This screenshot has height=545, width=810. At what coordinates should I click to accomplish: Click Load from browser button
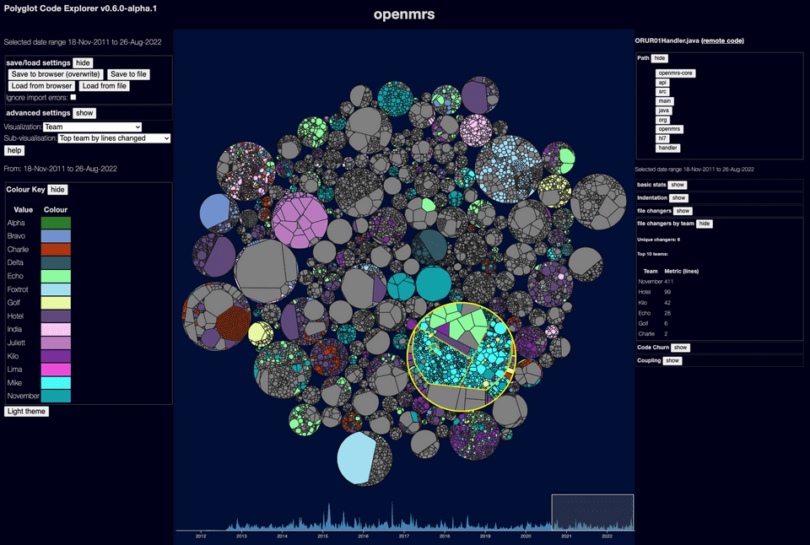coord(42,86)
